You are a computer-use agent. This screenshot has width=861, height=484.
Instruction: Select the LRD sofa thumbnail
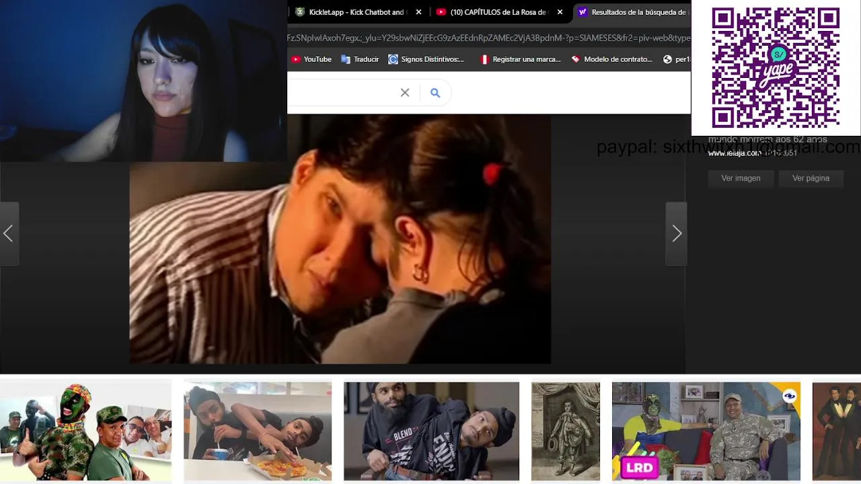pyautogui.click(x=706, y=431)
